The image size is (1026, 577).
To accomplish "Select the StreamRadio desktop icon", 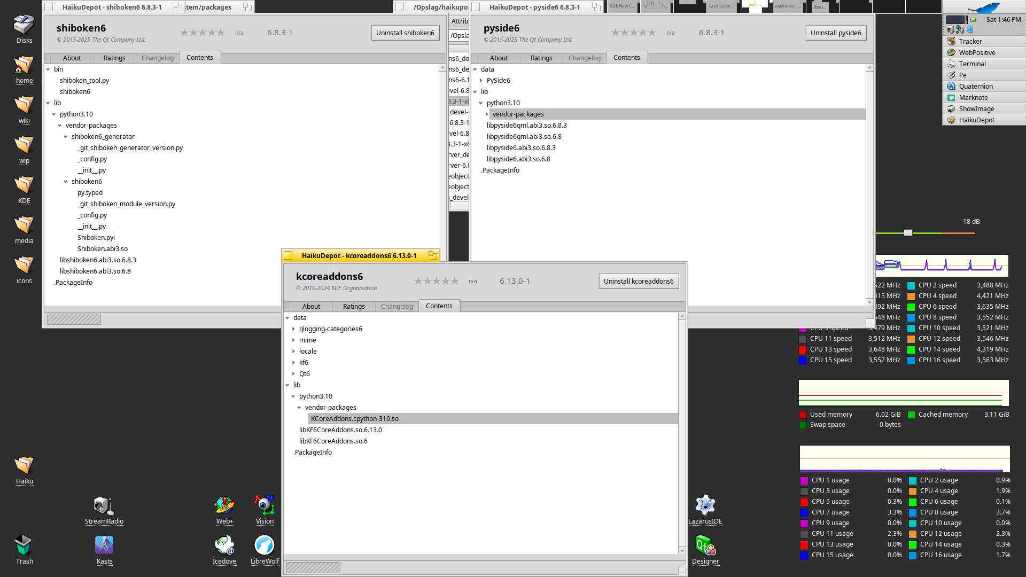I will click(104, 510).
